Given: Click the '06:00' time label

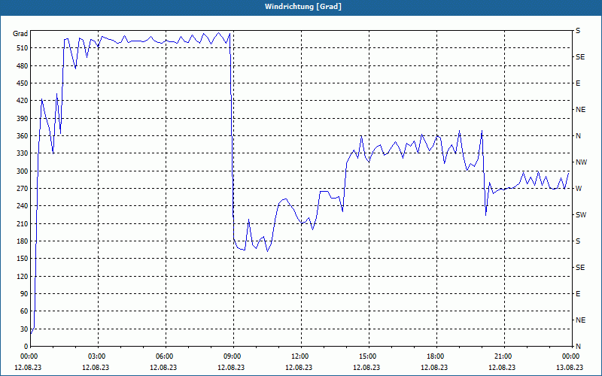Looking at the screenshot, I should coord(166,356).
